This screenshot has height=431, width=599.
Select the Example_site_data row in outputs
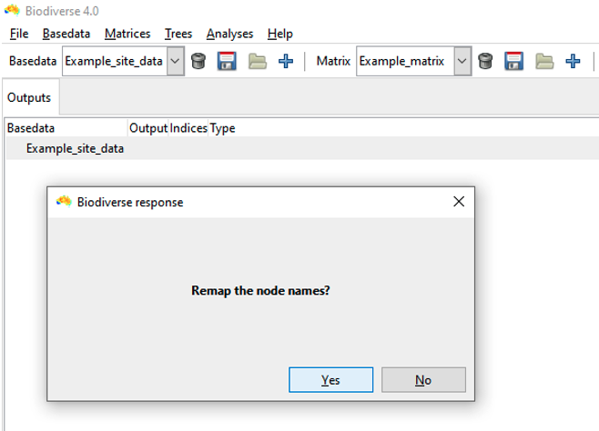pos(302,148)
